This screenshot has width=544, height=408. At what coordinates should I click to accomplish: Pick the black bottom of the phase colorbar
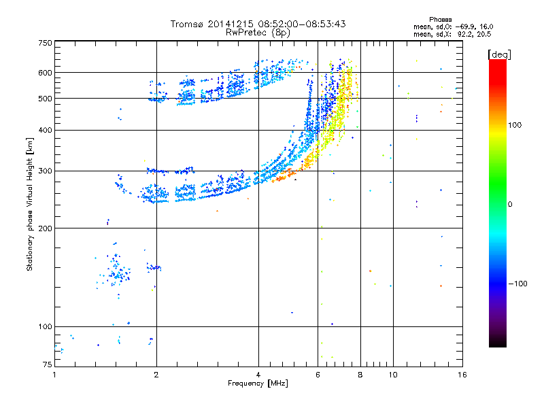tap(498, 343)
